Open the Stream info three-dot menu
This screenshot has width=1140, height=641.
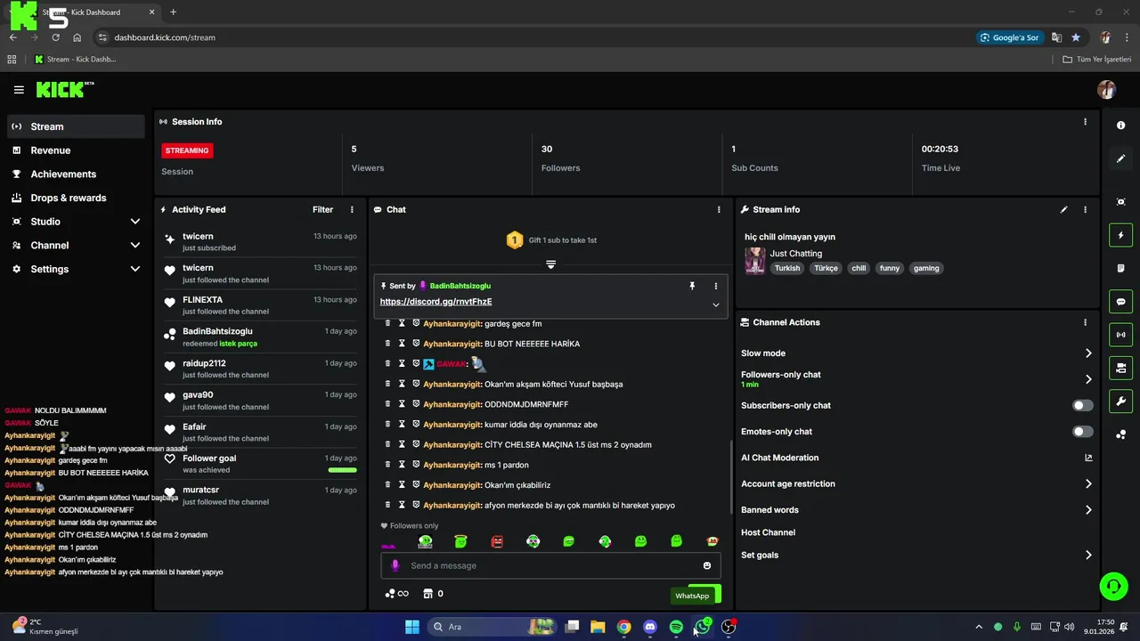point(1085,210)
